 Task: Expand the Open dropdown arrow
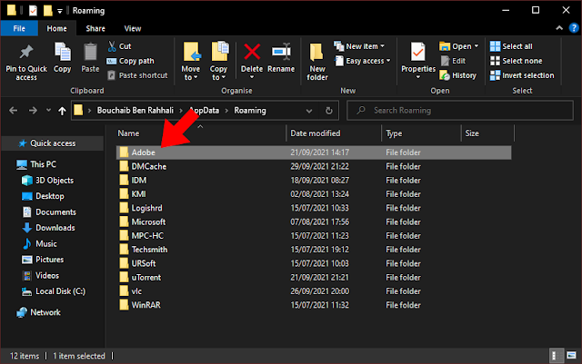pyautogui.click(x=477, y=46)
